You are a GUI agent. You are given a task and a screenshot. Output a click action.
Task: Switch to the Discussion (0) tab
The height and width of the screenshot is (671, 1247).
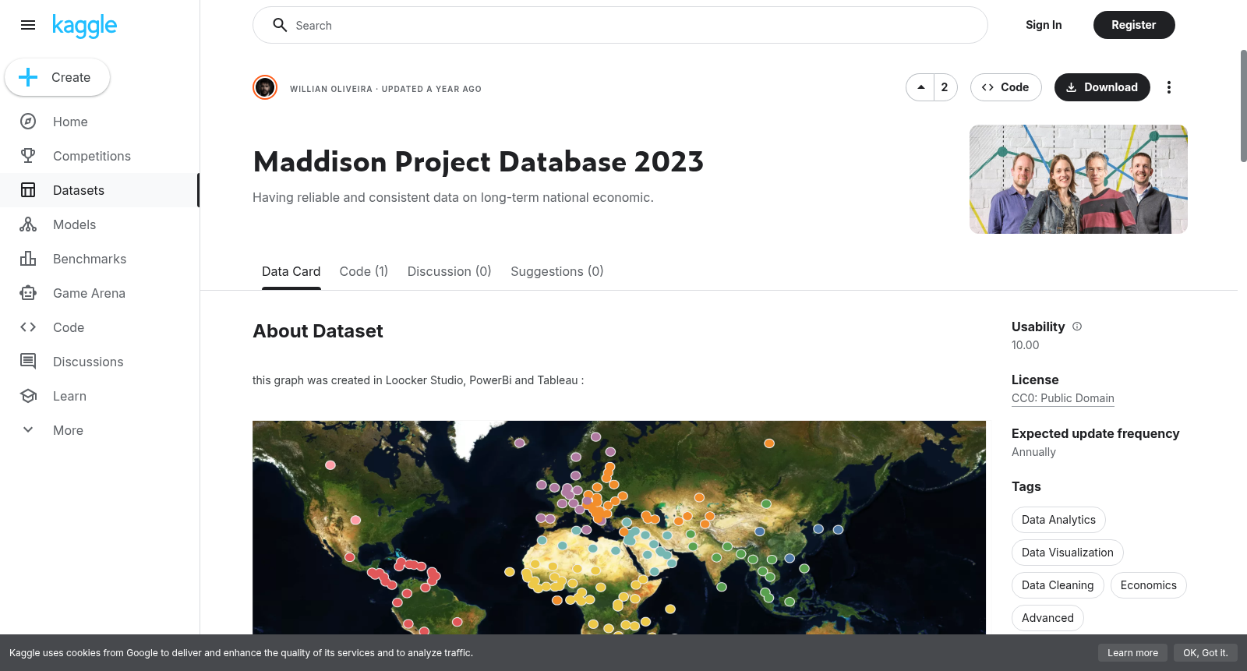click(449, 271)
